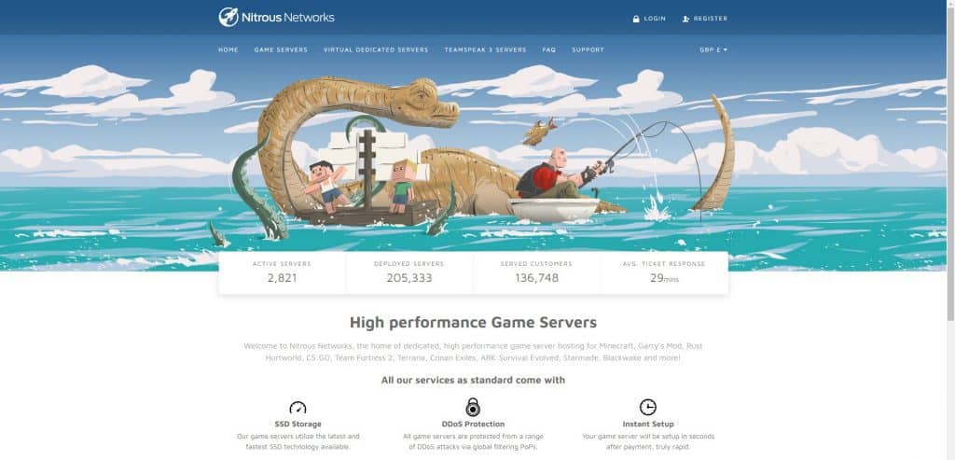Click the SSD Storage speedometer icon

pos(298,407)
